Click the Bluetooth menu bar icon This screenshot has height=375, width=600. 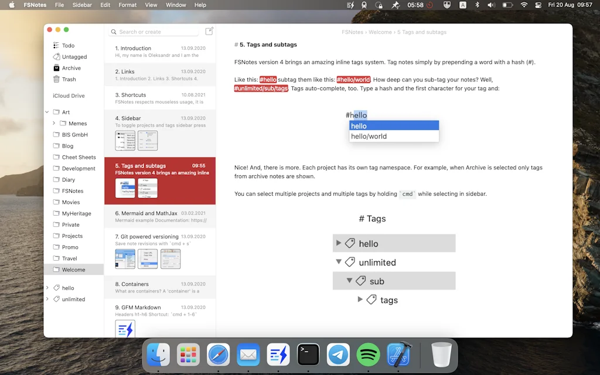(x=477, y=5)
